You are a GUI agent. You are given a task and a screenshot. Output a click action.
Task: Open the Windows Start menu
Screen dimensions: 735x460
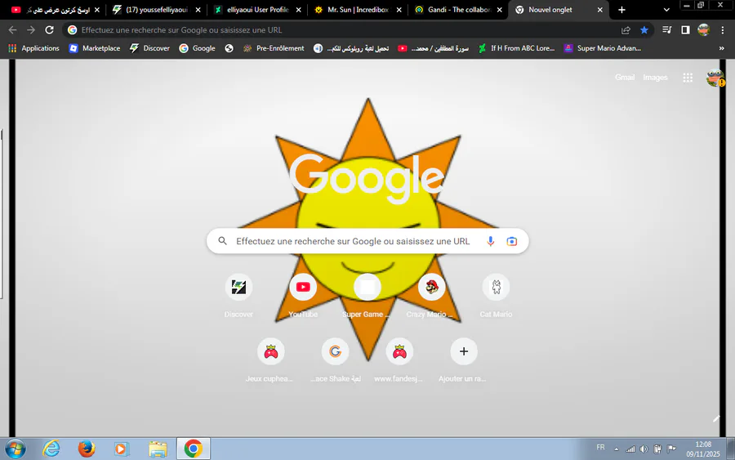(x=16, y=449)
